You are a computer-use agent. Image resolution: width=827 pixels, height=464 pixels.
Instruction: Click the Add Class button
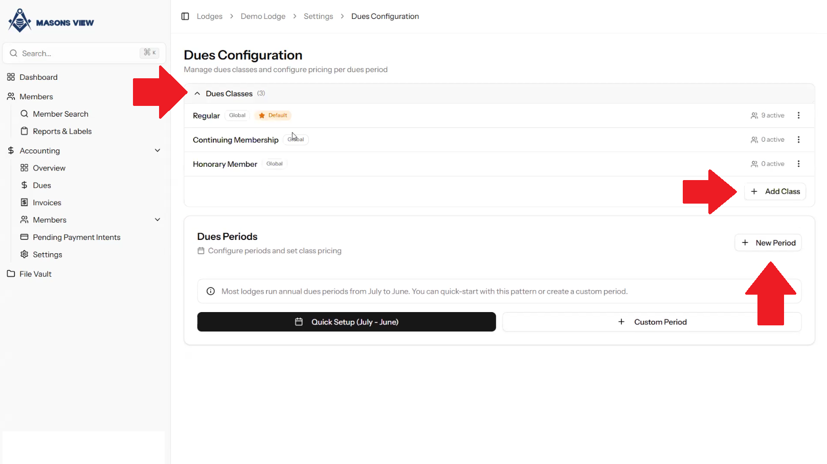[775, 191]
